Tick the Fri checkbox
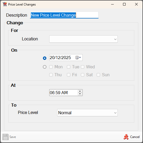The image size is (143, 143). (68, 75)
